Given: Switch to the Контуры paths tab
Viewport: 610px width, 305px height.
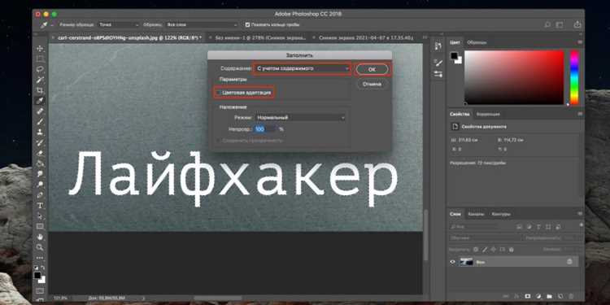Looking at the screenshot, I should (x=501, y=214).
